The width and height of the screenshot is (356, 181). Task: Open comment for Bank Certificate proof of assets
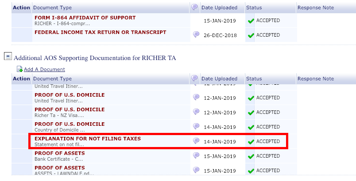coord(196,155)
